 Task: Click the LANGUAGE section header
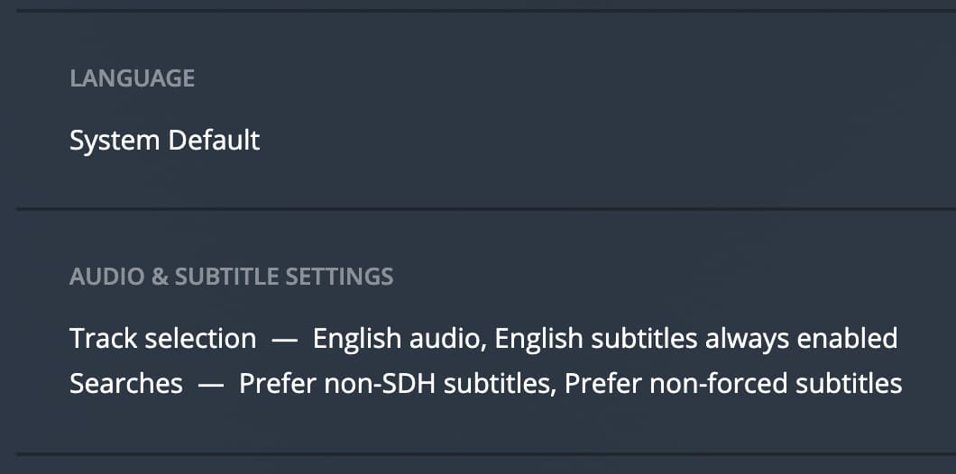tap(132, 78)
